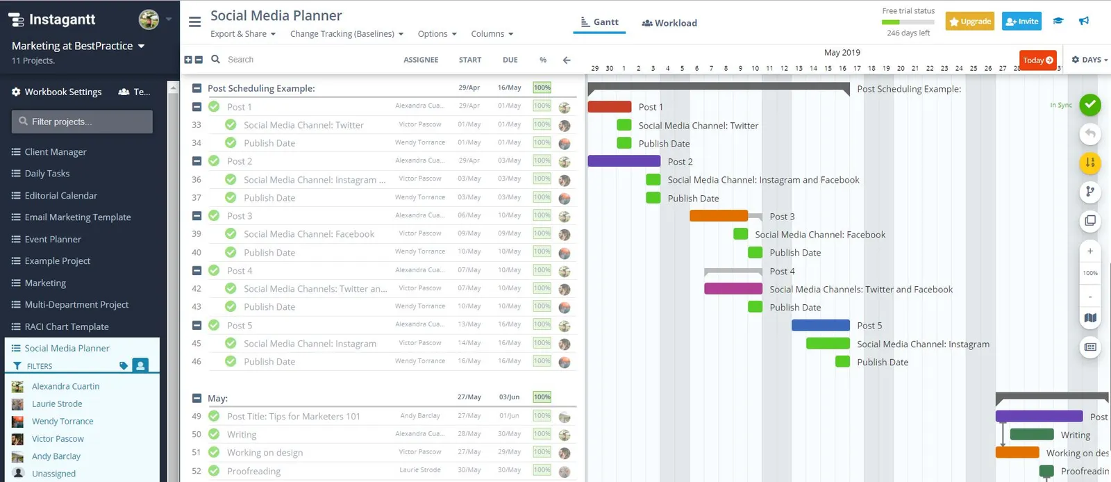Collapse the Post Scheduling Example group

[x=197, y=88]
